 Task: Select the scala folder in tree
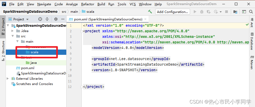[36, 52]
